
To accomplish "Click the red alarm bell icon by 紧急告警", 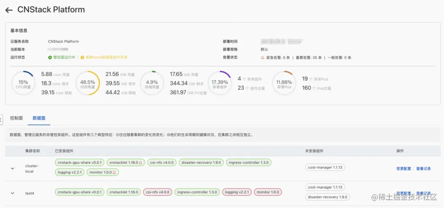I will (x=262, y=58).
